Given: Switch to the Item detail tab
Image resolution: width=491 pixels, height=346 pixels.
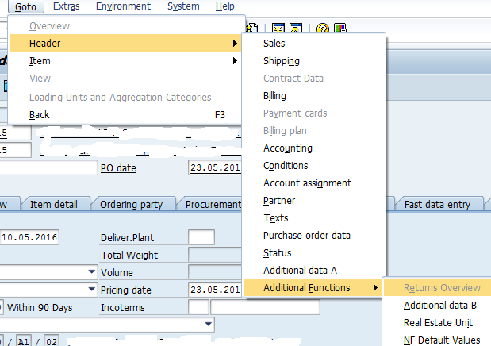Looking at the screenshot, I should 54,205.
